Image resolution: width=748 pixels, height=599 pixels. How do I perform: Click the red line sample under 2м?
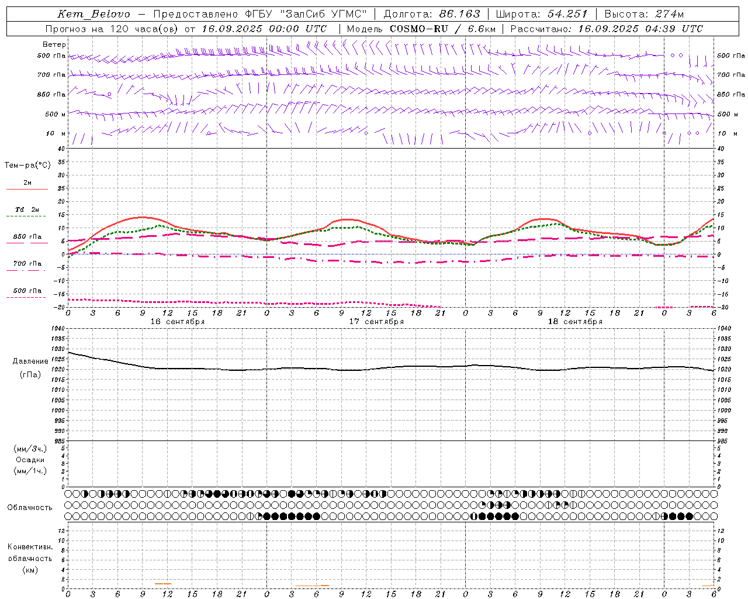click(x=27, y=189)
